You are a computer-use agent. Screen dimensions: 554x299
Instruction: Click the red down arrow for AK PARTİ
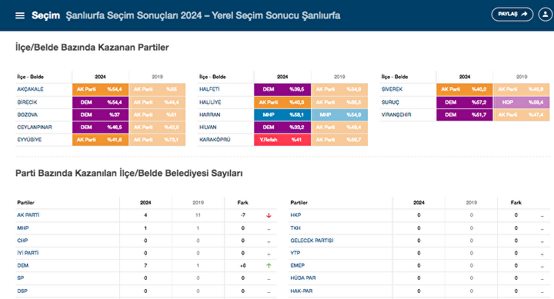pos(269,215)
